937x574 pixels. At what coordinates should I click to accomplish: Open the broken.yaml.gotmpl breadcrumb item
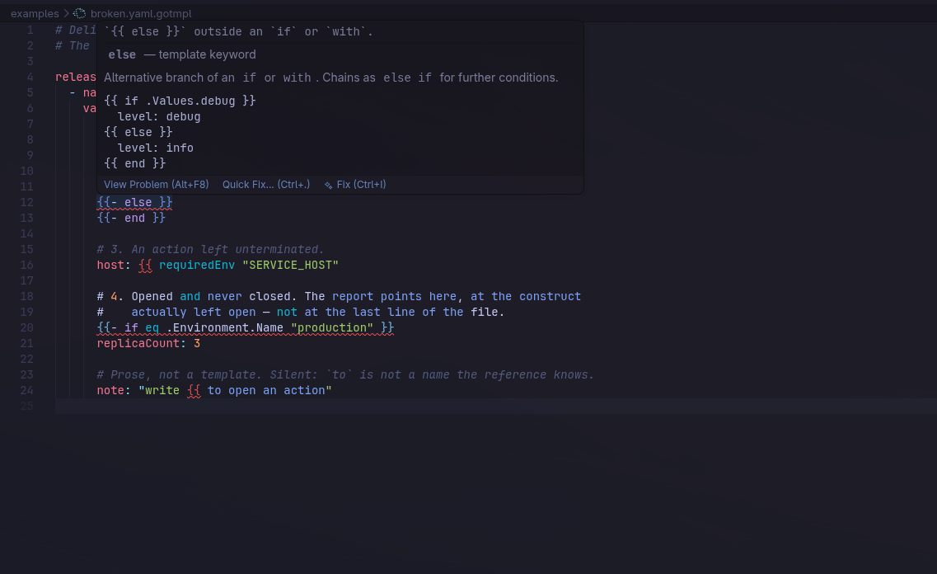[x=141, y=13]
